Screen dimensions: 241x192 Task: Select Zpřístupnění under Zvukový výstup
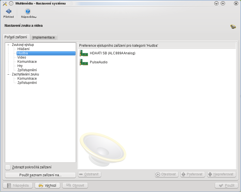tap(27, 70)
